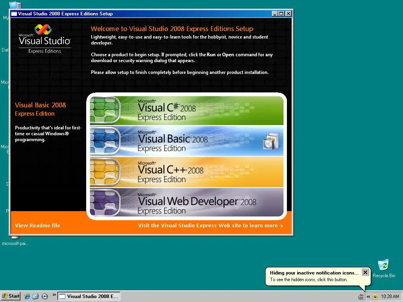The image size is (403, 302).
Task: Close the Visual Studio Setup window
Action: (288, 14)
